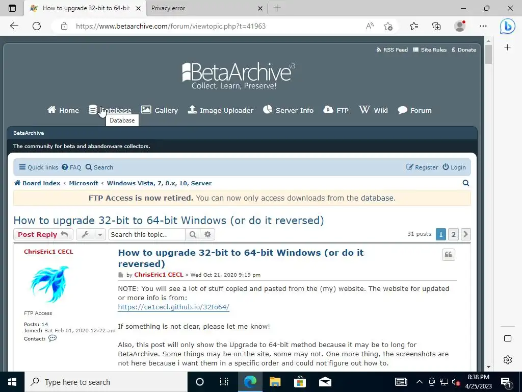Go to page 2 of the topic

coord(453,234)
